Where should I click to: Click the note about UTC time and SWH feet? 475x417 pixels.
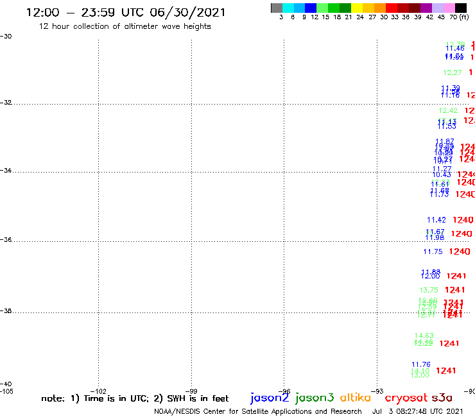[x=135, y=398]
